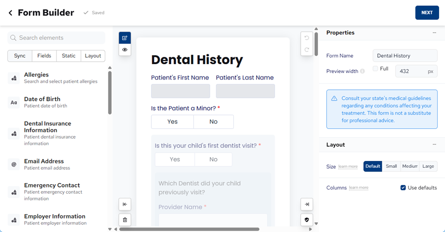This screenshot has height=232, width=445.
Task: Collapse the Properties section
Action: coord(434,33)
